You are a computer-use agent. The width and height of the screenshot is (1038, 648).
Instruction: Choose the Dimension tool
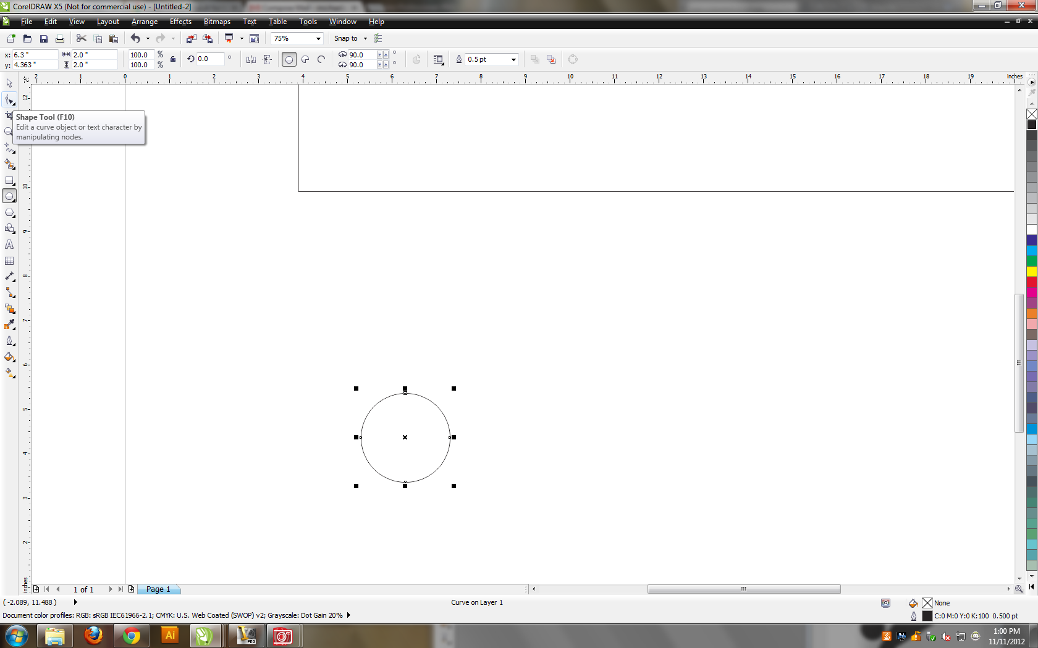[9, 276]
